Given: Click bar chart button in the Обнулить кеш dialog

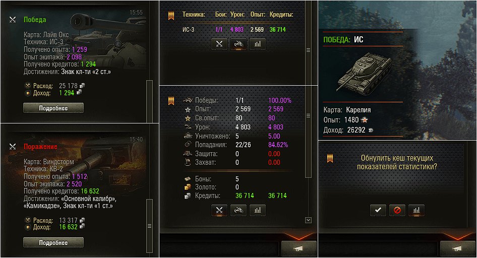Looking at the screenshot, I should [x=416, y=210].
